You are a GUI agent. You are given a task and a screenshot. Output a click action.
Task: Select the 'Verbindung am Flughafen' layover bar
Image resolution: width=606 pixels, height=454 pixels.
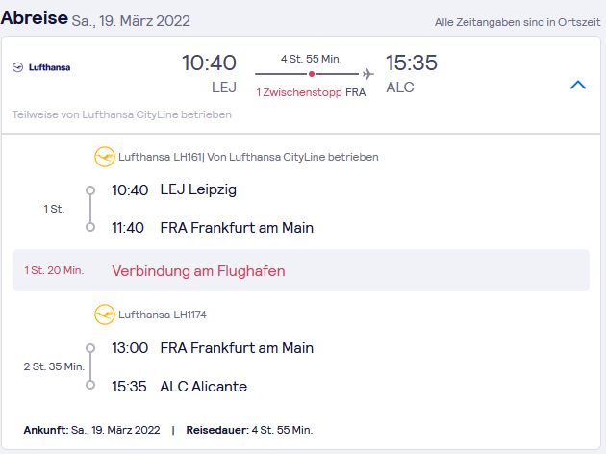coord(301,270)
